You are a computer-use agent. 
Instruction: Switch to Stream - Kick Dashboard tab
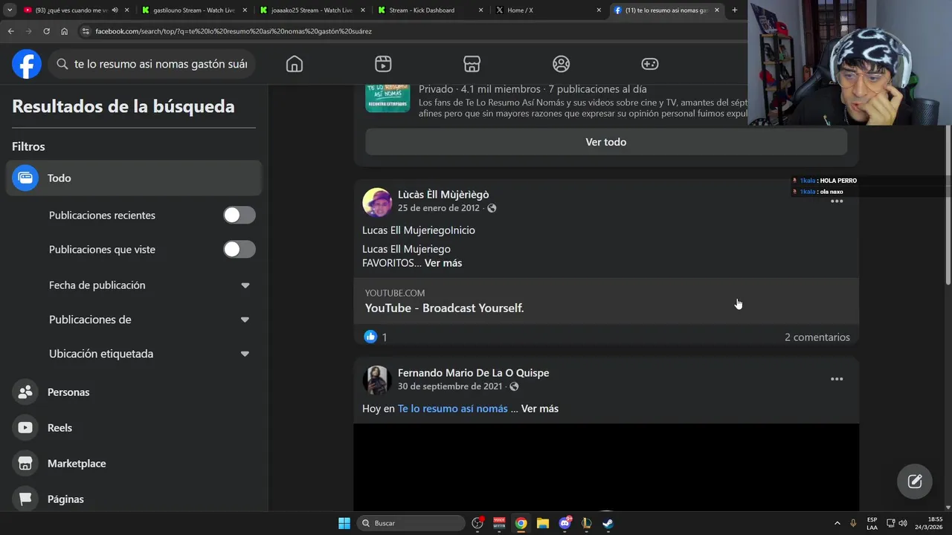pos(429,10)
